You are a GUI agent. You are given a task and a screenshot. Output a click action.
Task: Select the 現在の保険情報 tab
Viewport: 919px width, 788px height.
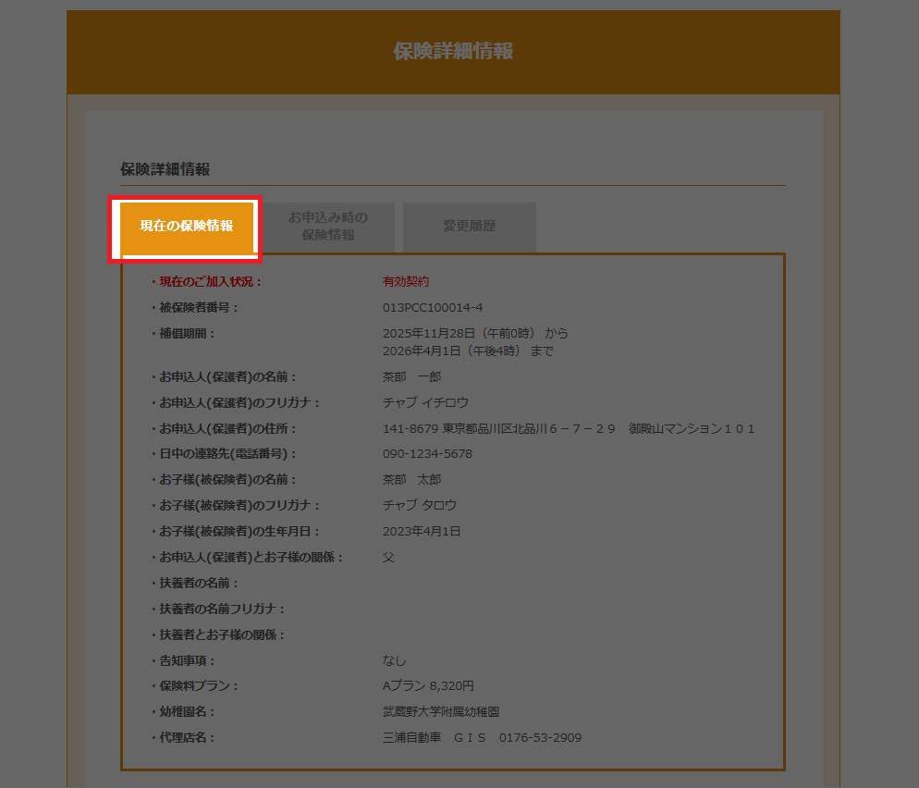[186, 227]
